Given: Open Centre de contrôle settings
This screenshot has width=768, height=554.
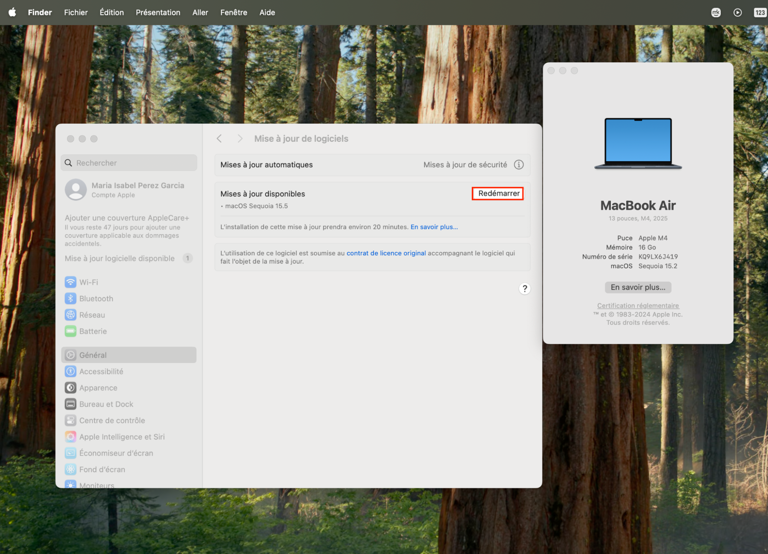Looking at the screenshot, I should [112, 420].
